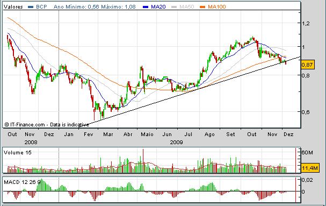Click the Mar month label on time axis

(108, 134)
